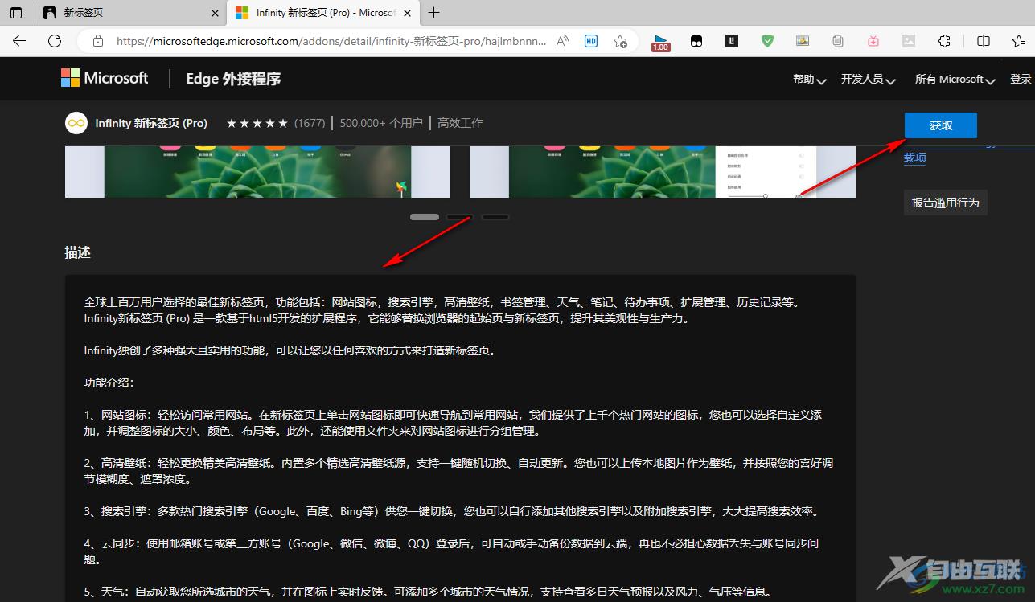Image resolution: width=1035 pixels, height=602 pixels.
Task: Switch to the 新标签页 tab
Action: [x=130, y=13]
